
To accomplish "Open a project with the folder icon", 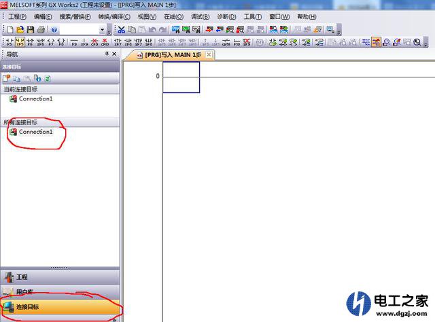I will coord(20,30).
